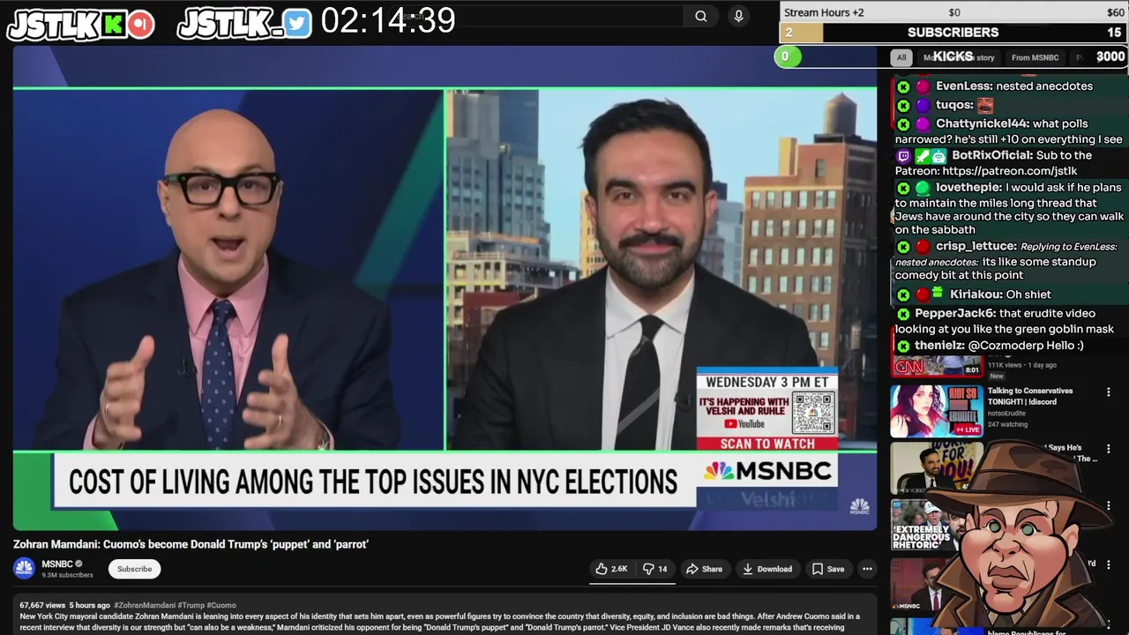Share the MSNBC video
Image resolution: width=1129 pixels, height=635 pixels.
click(x=704, y=569)
